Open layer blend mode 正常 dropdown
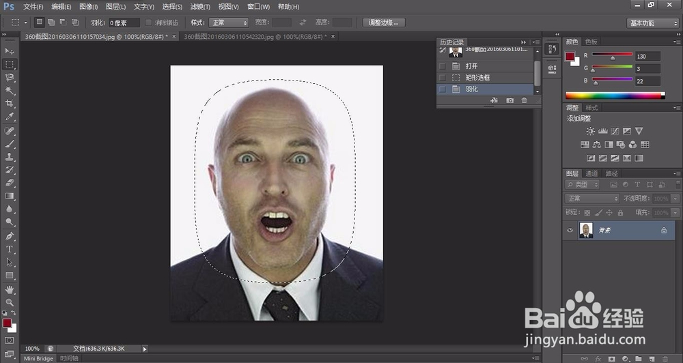This screenshot has width=683, height=363. point(592,199)
